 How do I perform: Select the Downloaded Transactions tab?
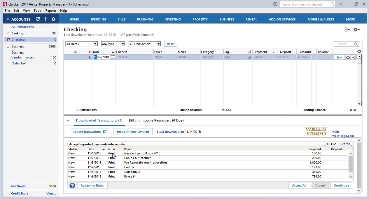pyautogui.click(x=99, y=120)
